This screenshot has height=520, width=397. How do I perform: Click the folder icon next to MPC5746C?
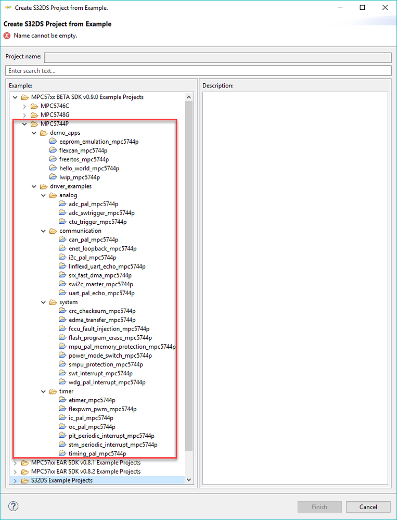pos(34,106)
